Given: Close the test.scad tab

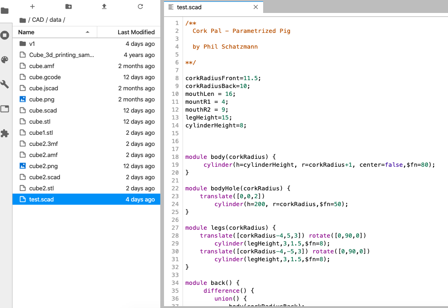Looking at the screenshot, I should pos(256,7).
